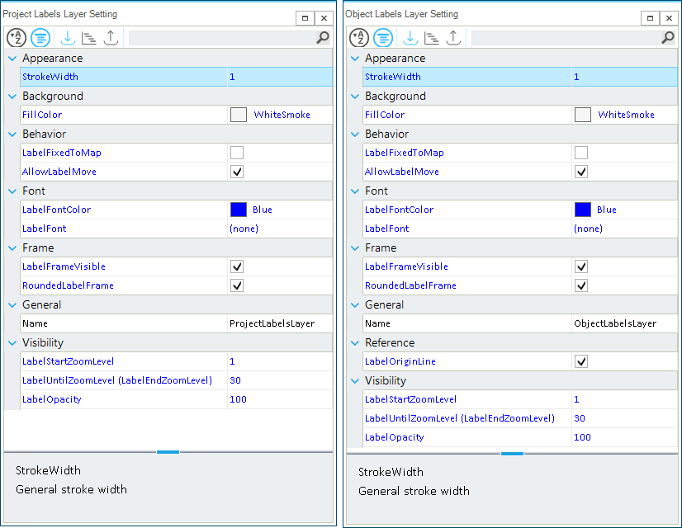The height and width of the screenshot is (528, 682).
Task: Toggle RoundedLabelFrame in Object Labels panel
Action: point(581,285)
